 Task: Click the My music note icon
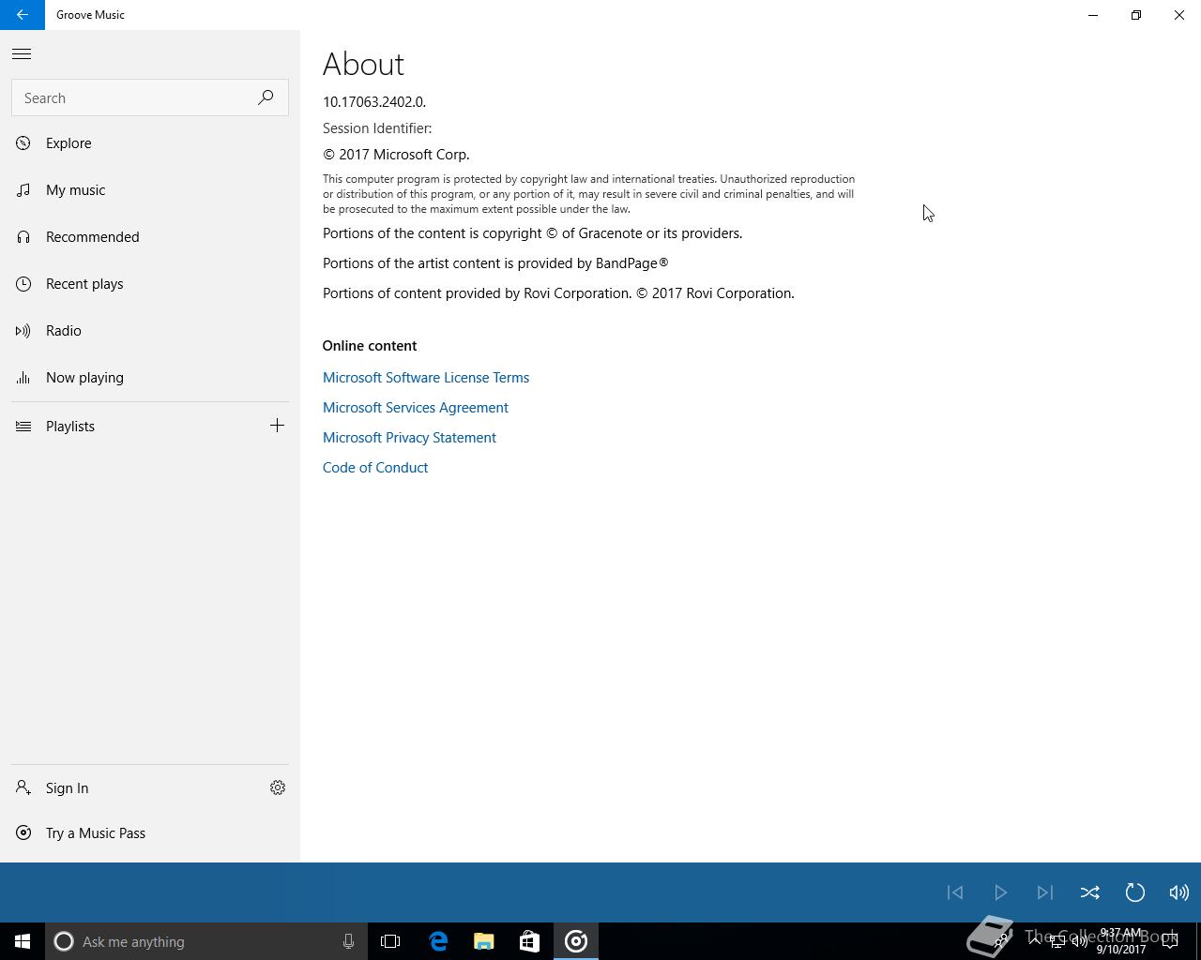tap(23, 190)
